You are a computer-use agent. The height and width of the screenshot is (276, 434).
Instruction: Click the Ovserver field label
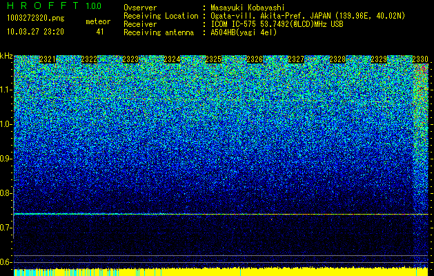tap(140, 8)
